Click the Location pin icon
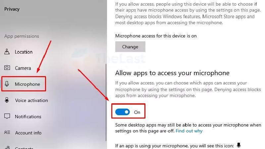This screenshot has width=265, height=149. [7, 52]
